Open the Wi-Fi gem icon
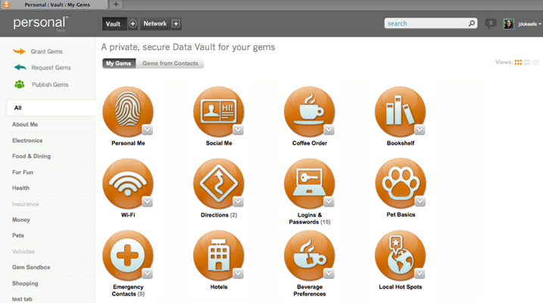The width and height of the screenshot is (543, 303). (128, 183)
